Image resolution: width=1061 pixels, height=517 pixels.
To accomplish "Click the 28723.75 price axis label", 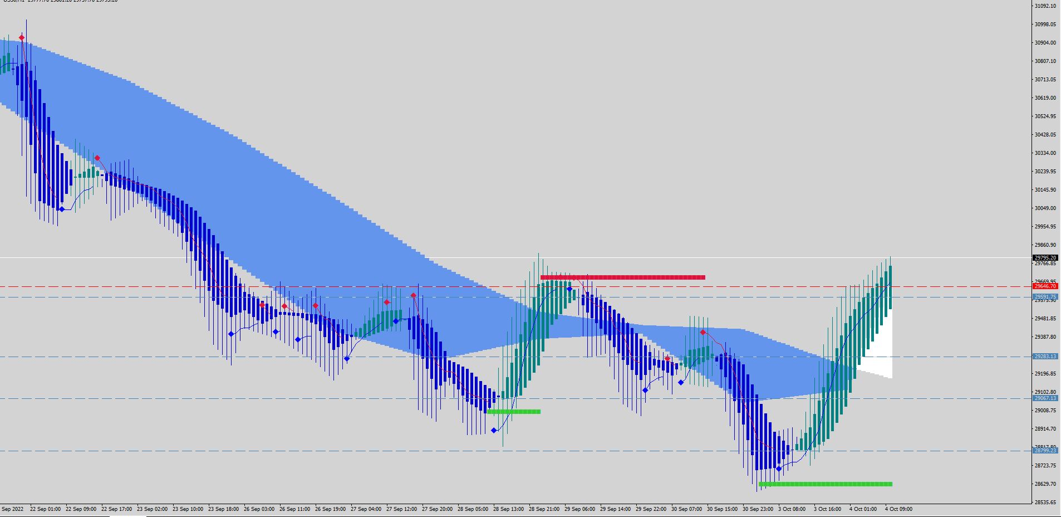I will [x=1045, y=466].
